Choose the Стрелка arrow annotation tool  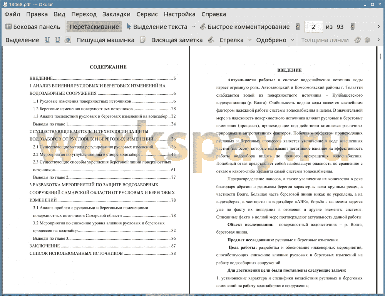pos(231,40)
